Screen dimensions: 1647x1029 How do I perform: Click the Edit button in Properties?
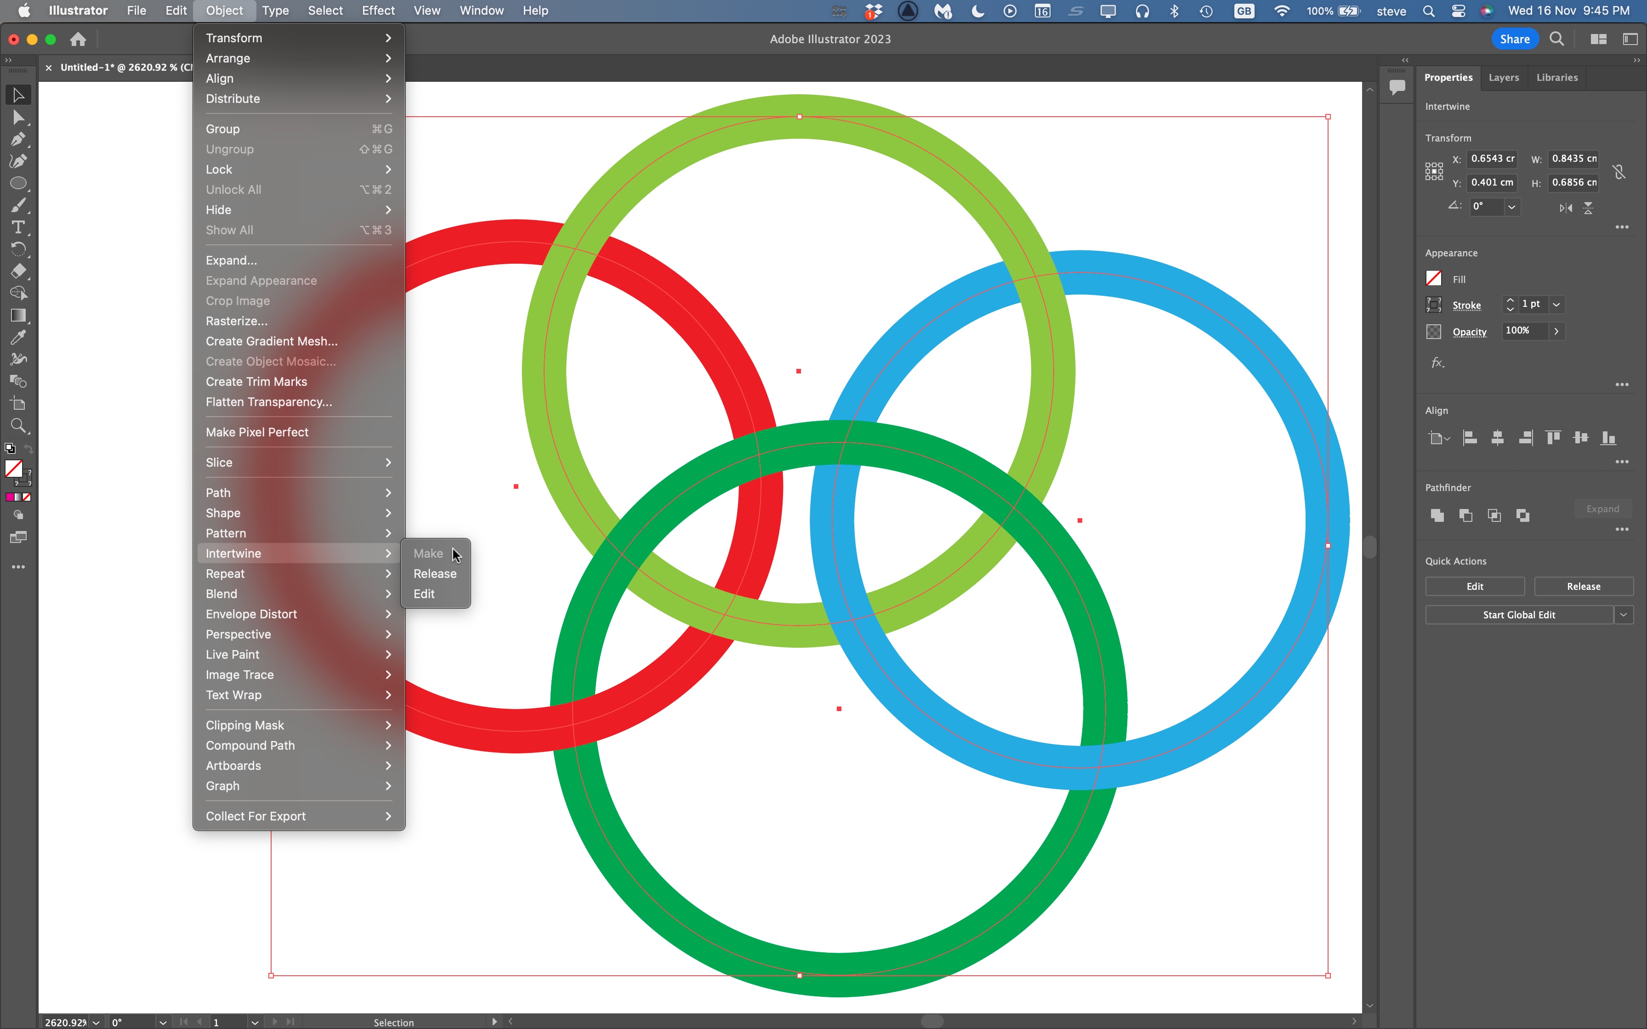(1475, 586)
